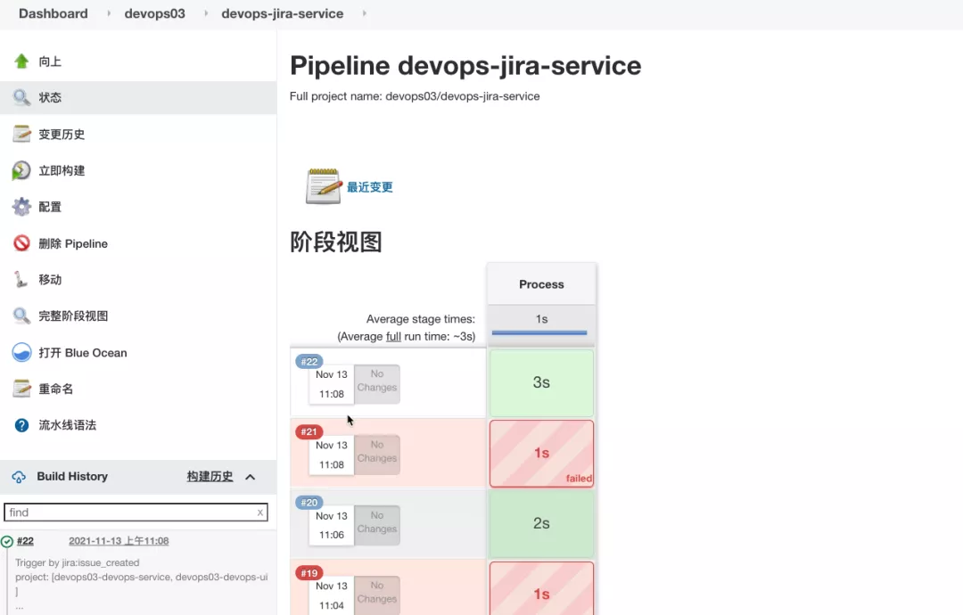
Task: Click the Blue Ocean circle icon
Action: click(x=21, y=352)
